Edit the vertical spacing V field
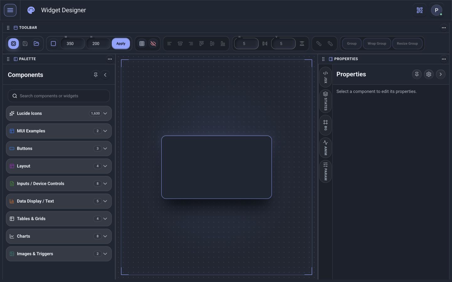This screenshot has height=282, width=452. tap(283, 44)
